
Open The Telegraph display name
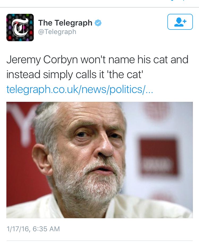click(x=65, y=23)
